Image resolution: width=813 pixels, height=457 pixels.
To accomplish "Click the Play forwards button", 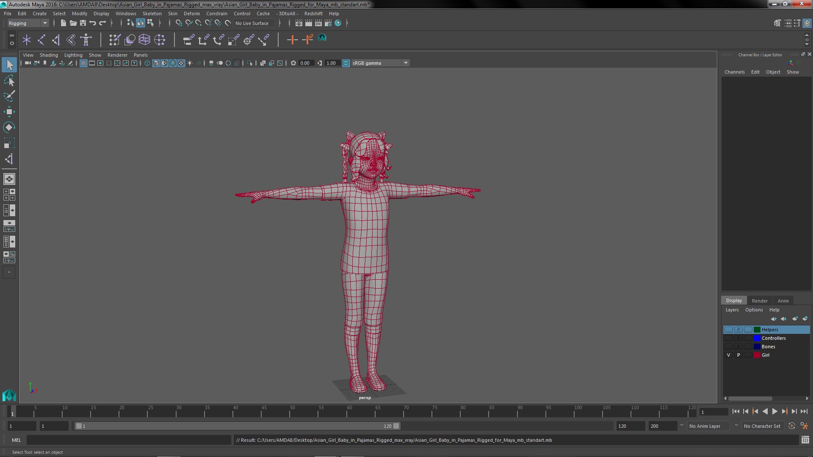I will click(774, 411).
